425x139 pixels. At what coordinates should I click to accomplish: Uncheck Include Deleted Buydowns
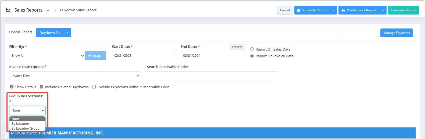point(41,87)
